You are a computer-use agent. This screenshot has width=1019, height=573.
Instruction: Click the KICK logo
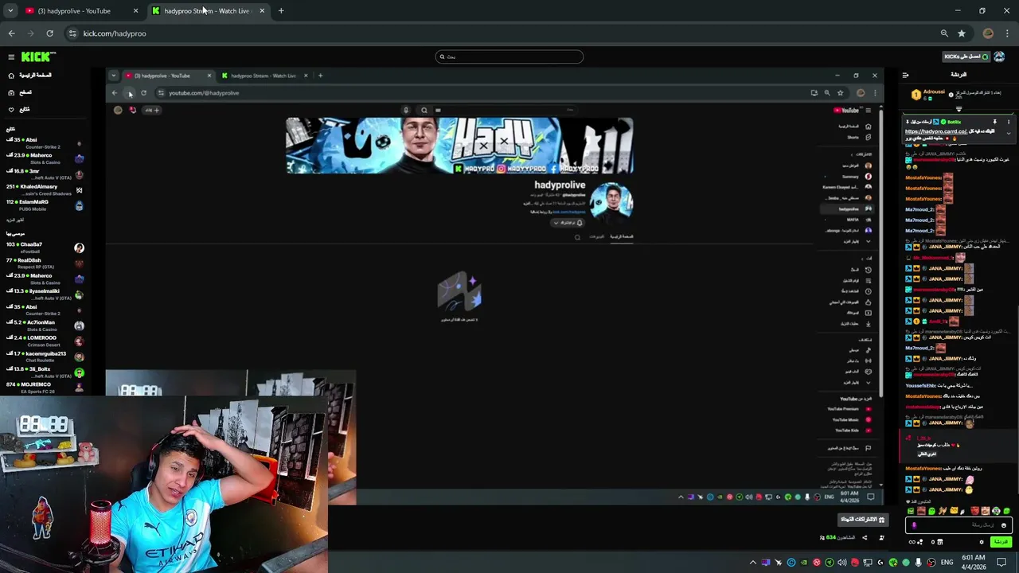click(38, 57)
